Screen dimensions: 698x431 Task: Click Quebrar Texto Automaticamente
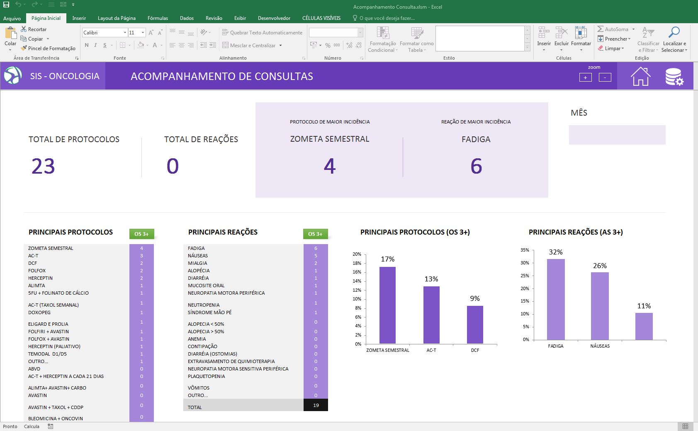pyautogui.click(x=263, y=32)
